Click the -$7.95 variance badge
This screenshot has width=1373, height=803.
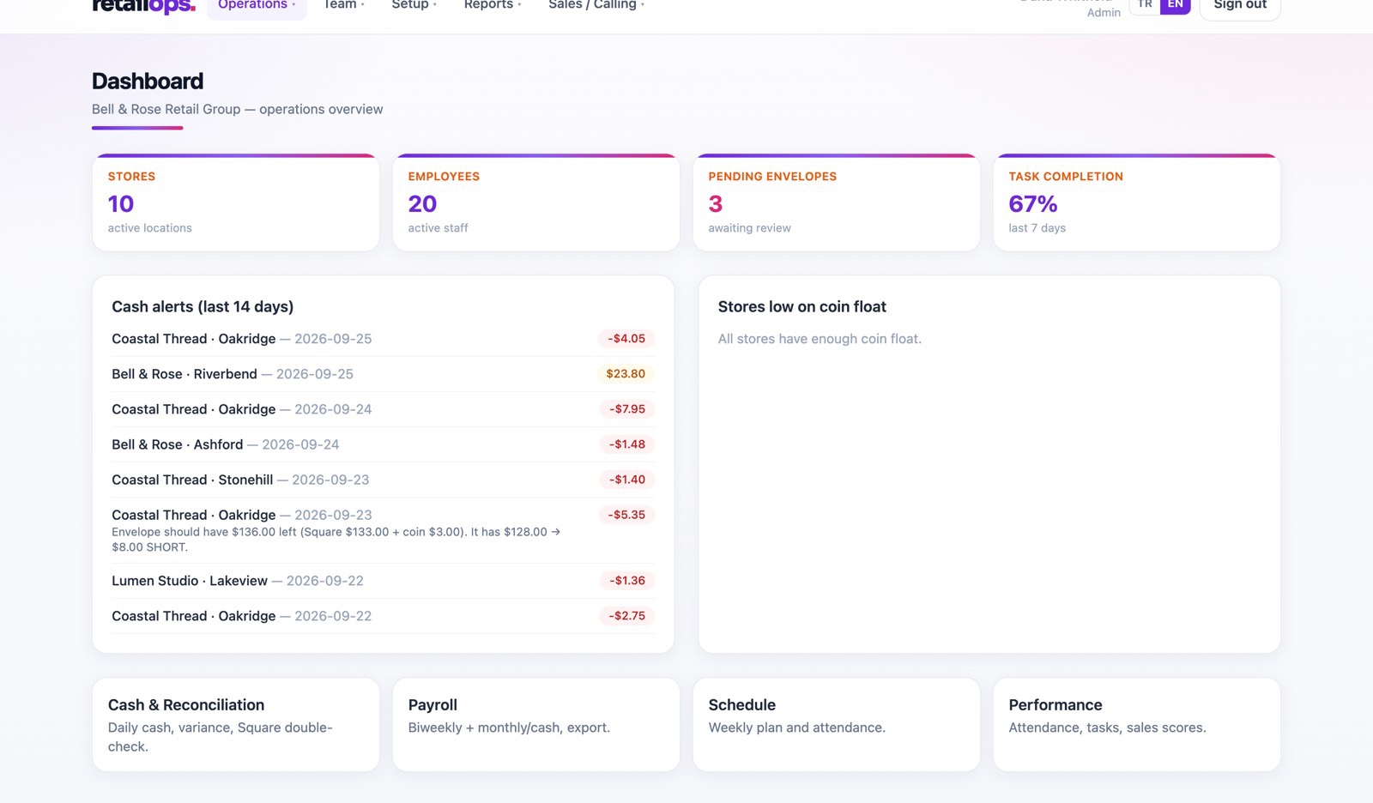[x=627, y=409]
